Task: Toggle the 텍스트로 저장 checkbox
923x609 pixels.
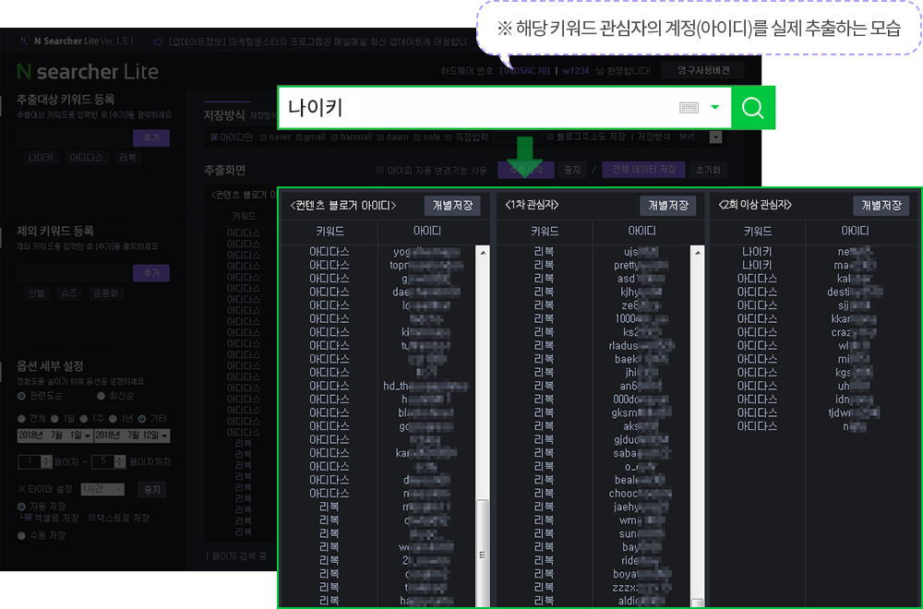Action: [x=91, y=519]
